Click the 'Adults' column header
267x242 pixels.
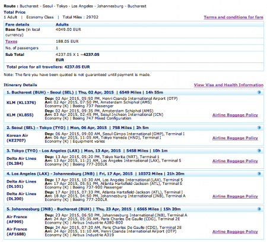62,24
